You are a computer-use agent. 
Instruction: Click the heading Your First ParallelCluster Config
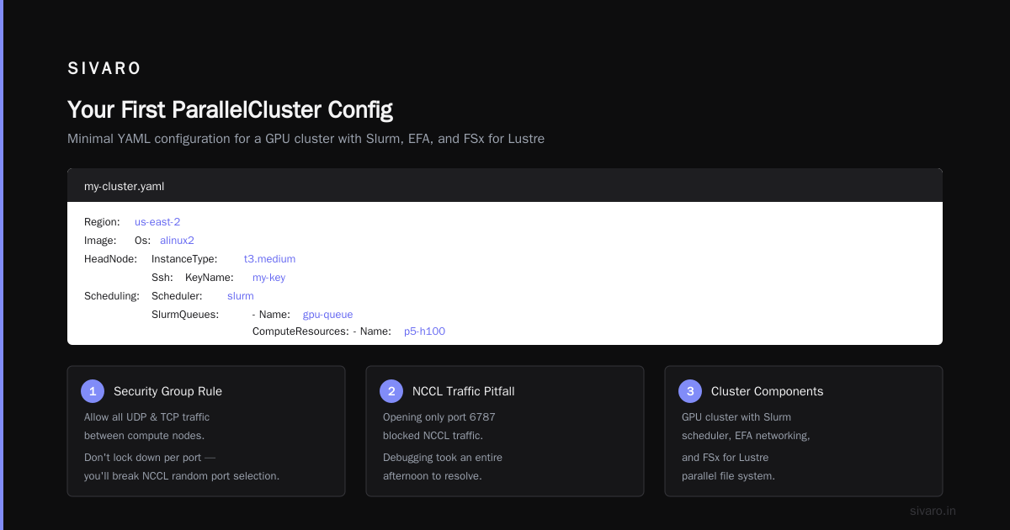(230, 109)
